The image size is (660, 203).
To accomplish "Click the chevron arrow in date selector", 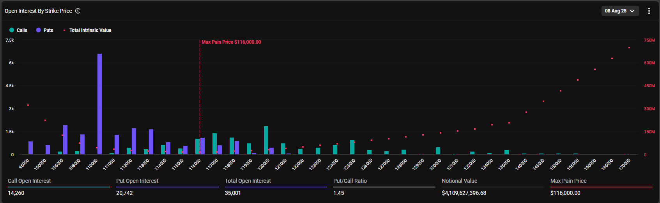I will (632, 11).
